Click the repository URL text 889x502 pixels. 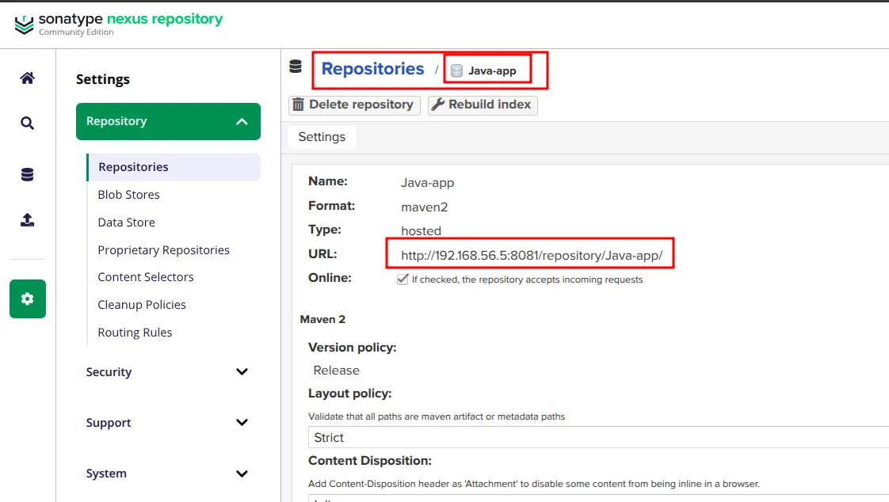point(532,256)
